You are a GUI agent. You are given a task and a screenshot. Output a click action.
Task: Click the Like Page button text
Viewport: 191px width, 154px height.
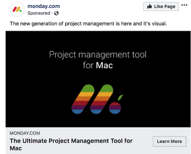pyautogui.click(x=165, y=6)
